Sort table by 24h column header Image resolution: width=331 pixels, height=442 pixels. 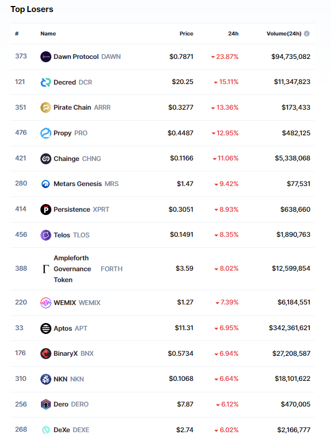(233, 34)
